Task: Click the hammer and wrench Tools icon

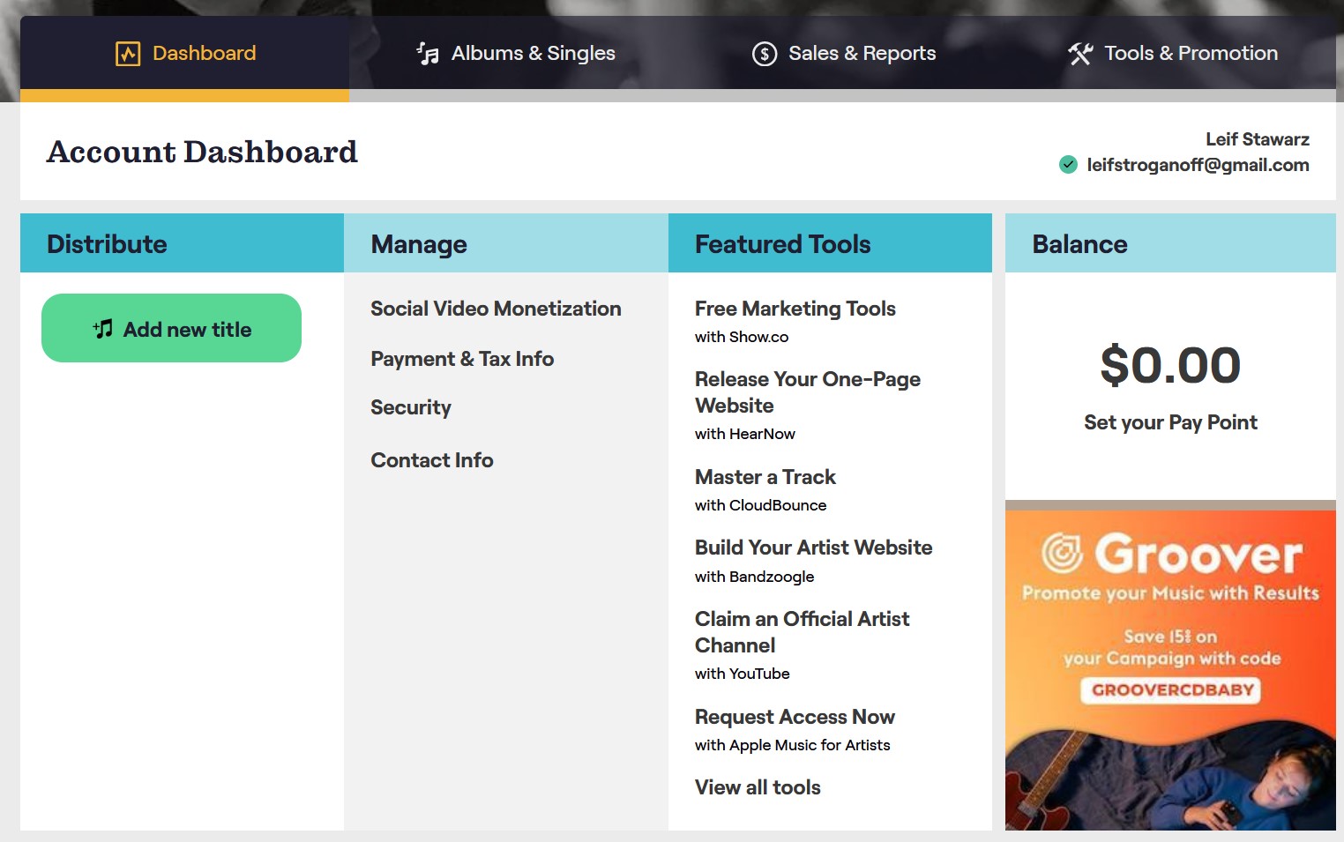Action: coord(1080,54)
